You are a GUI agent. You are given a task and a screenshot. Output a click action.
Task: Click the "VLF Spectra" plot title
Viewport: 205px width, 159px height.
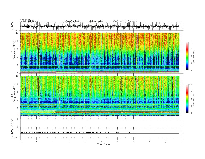[x=29, y=21]
